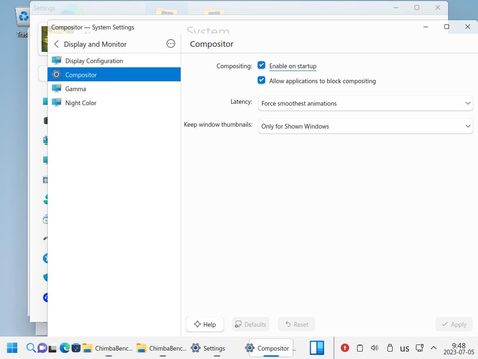Click the Defaults button
This screenshot has width=478, height=359.
pyautogui.click(x=251, y=324)
